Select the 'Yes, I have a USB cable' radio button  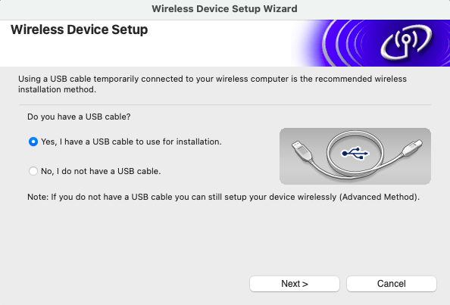click(33, 142)
